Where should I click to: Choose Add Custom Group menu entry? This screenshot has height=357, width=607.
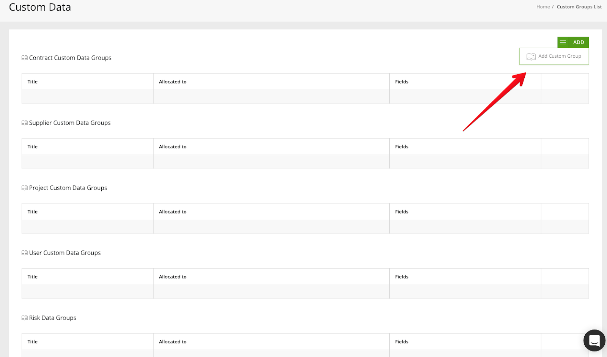coord(554,56)
